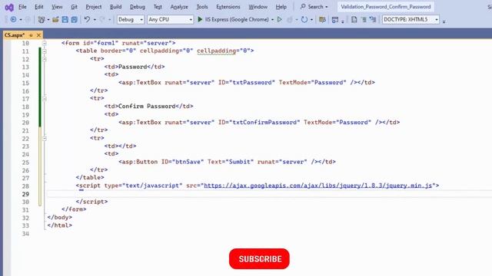The width and height of the screenshot is (492, 276).
Task: Click the IIS Express (Google Chrome) run button
Action: coord(233,19)
